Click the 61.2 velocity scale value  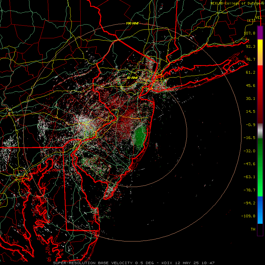251,72
